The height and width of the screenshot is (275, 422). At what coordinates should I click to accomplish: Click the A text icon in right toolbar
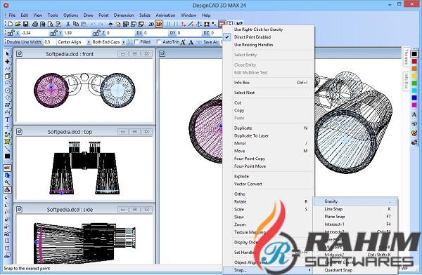click(414, 114)
